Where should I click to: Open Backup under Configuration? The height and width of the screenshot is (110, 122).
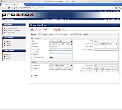click(9, 46)
